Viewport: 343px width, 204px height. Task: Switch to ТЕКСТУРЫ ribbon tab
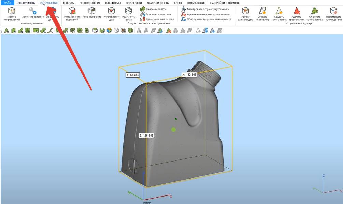point(68,3)
